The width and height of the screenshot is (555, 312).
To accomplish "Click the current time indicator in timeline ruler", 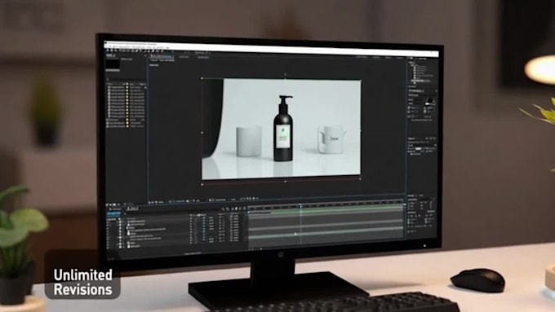I will (300, 206).
